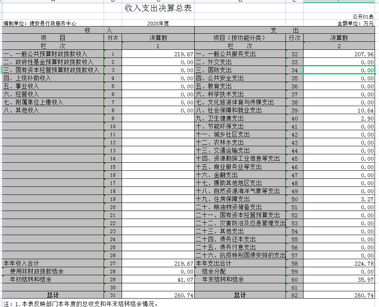
Task: Select the 224.78 本年支出合计 value
Action: (339, 264)
